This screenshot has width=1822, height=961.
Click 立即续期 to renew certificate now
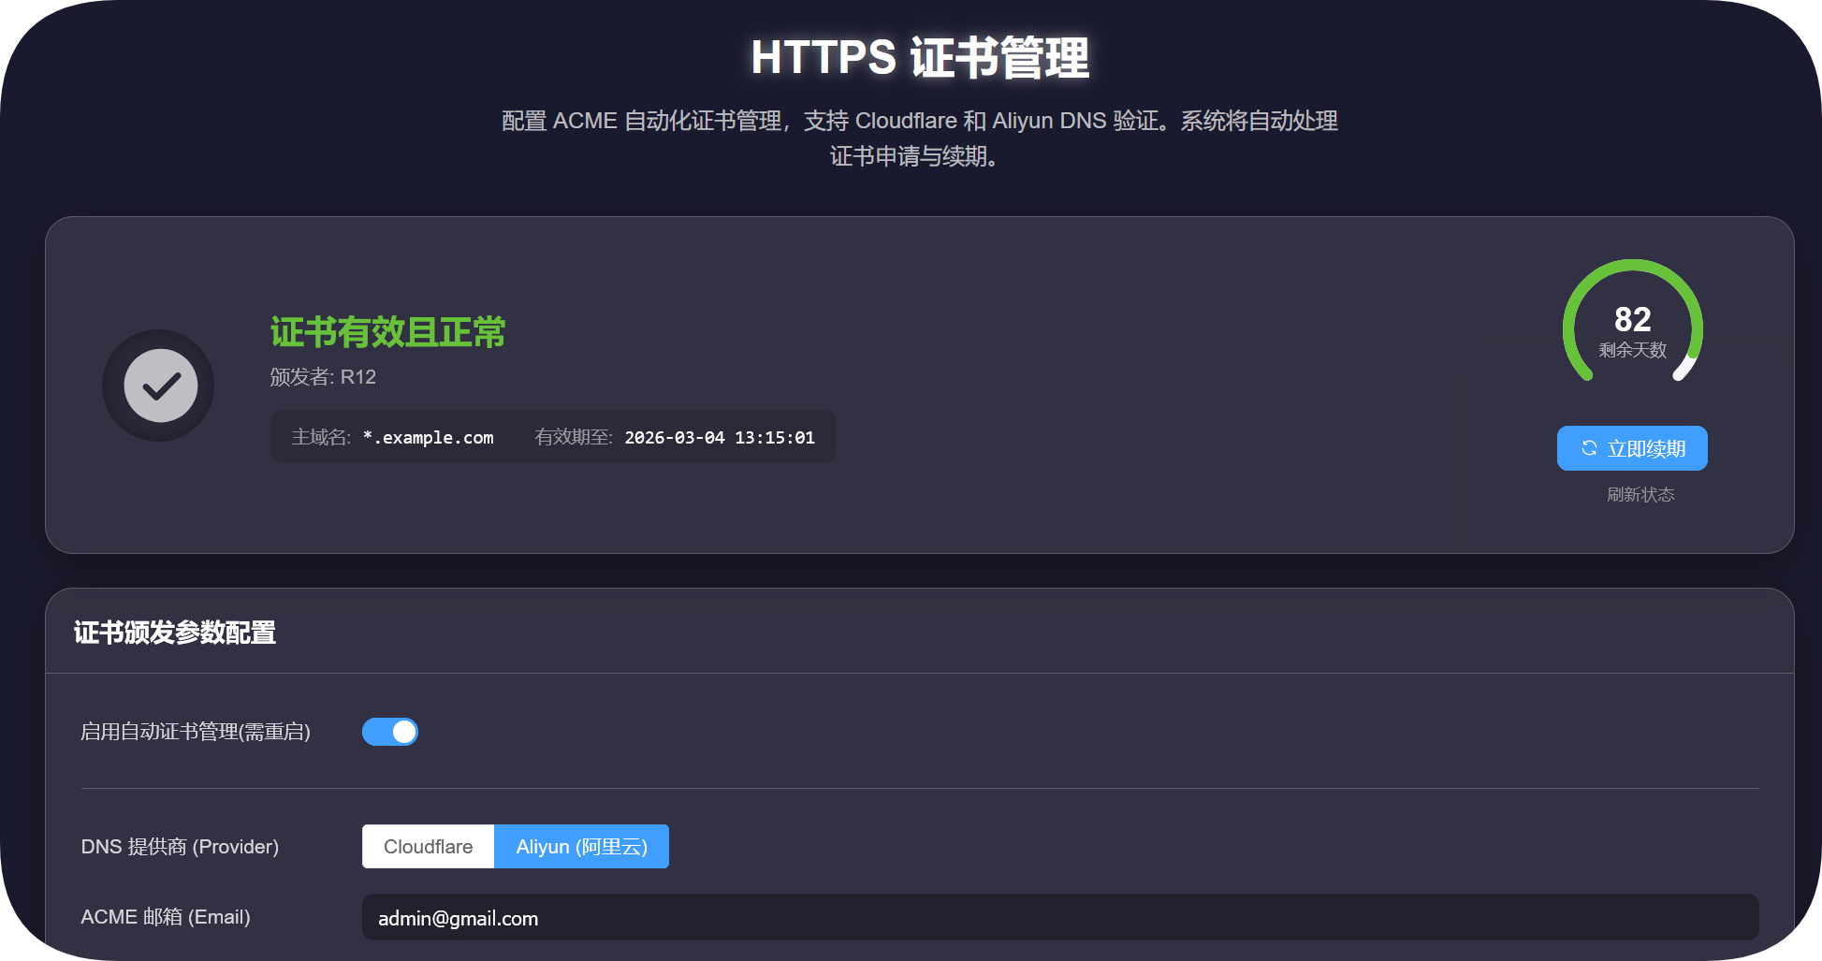tap(1631, 448)
